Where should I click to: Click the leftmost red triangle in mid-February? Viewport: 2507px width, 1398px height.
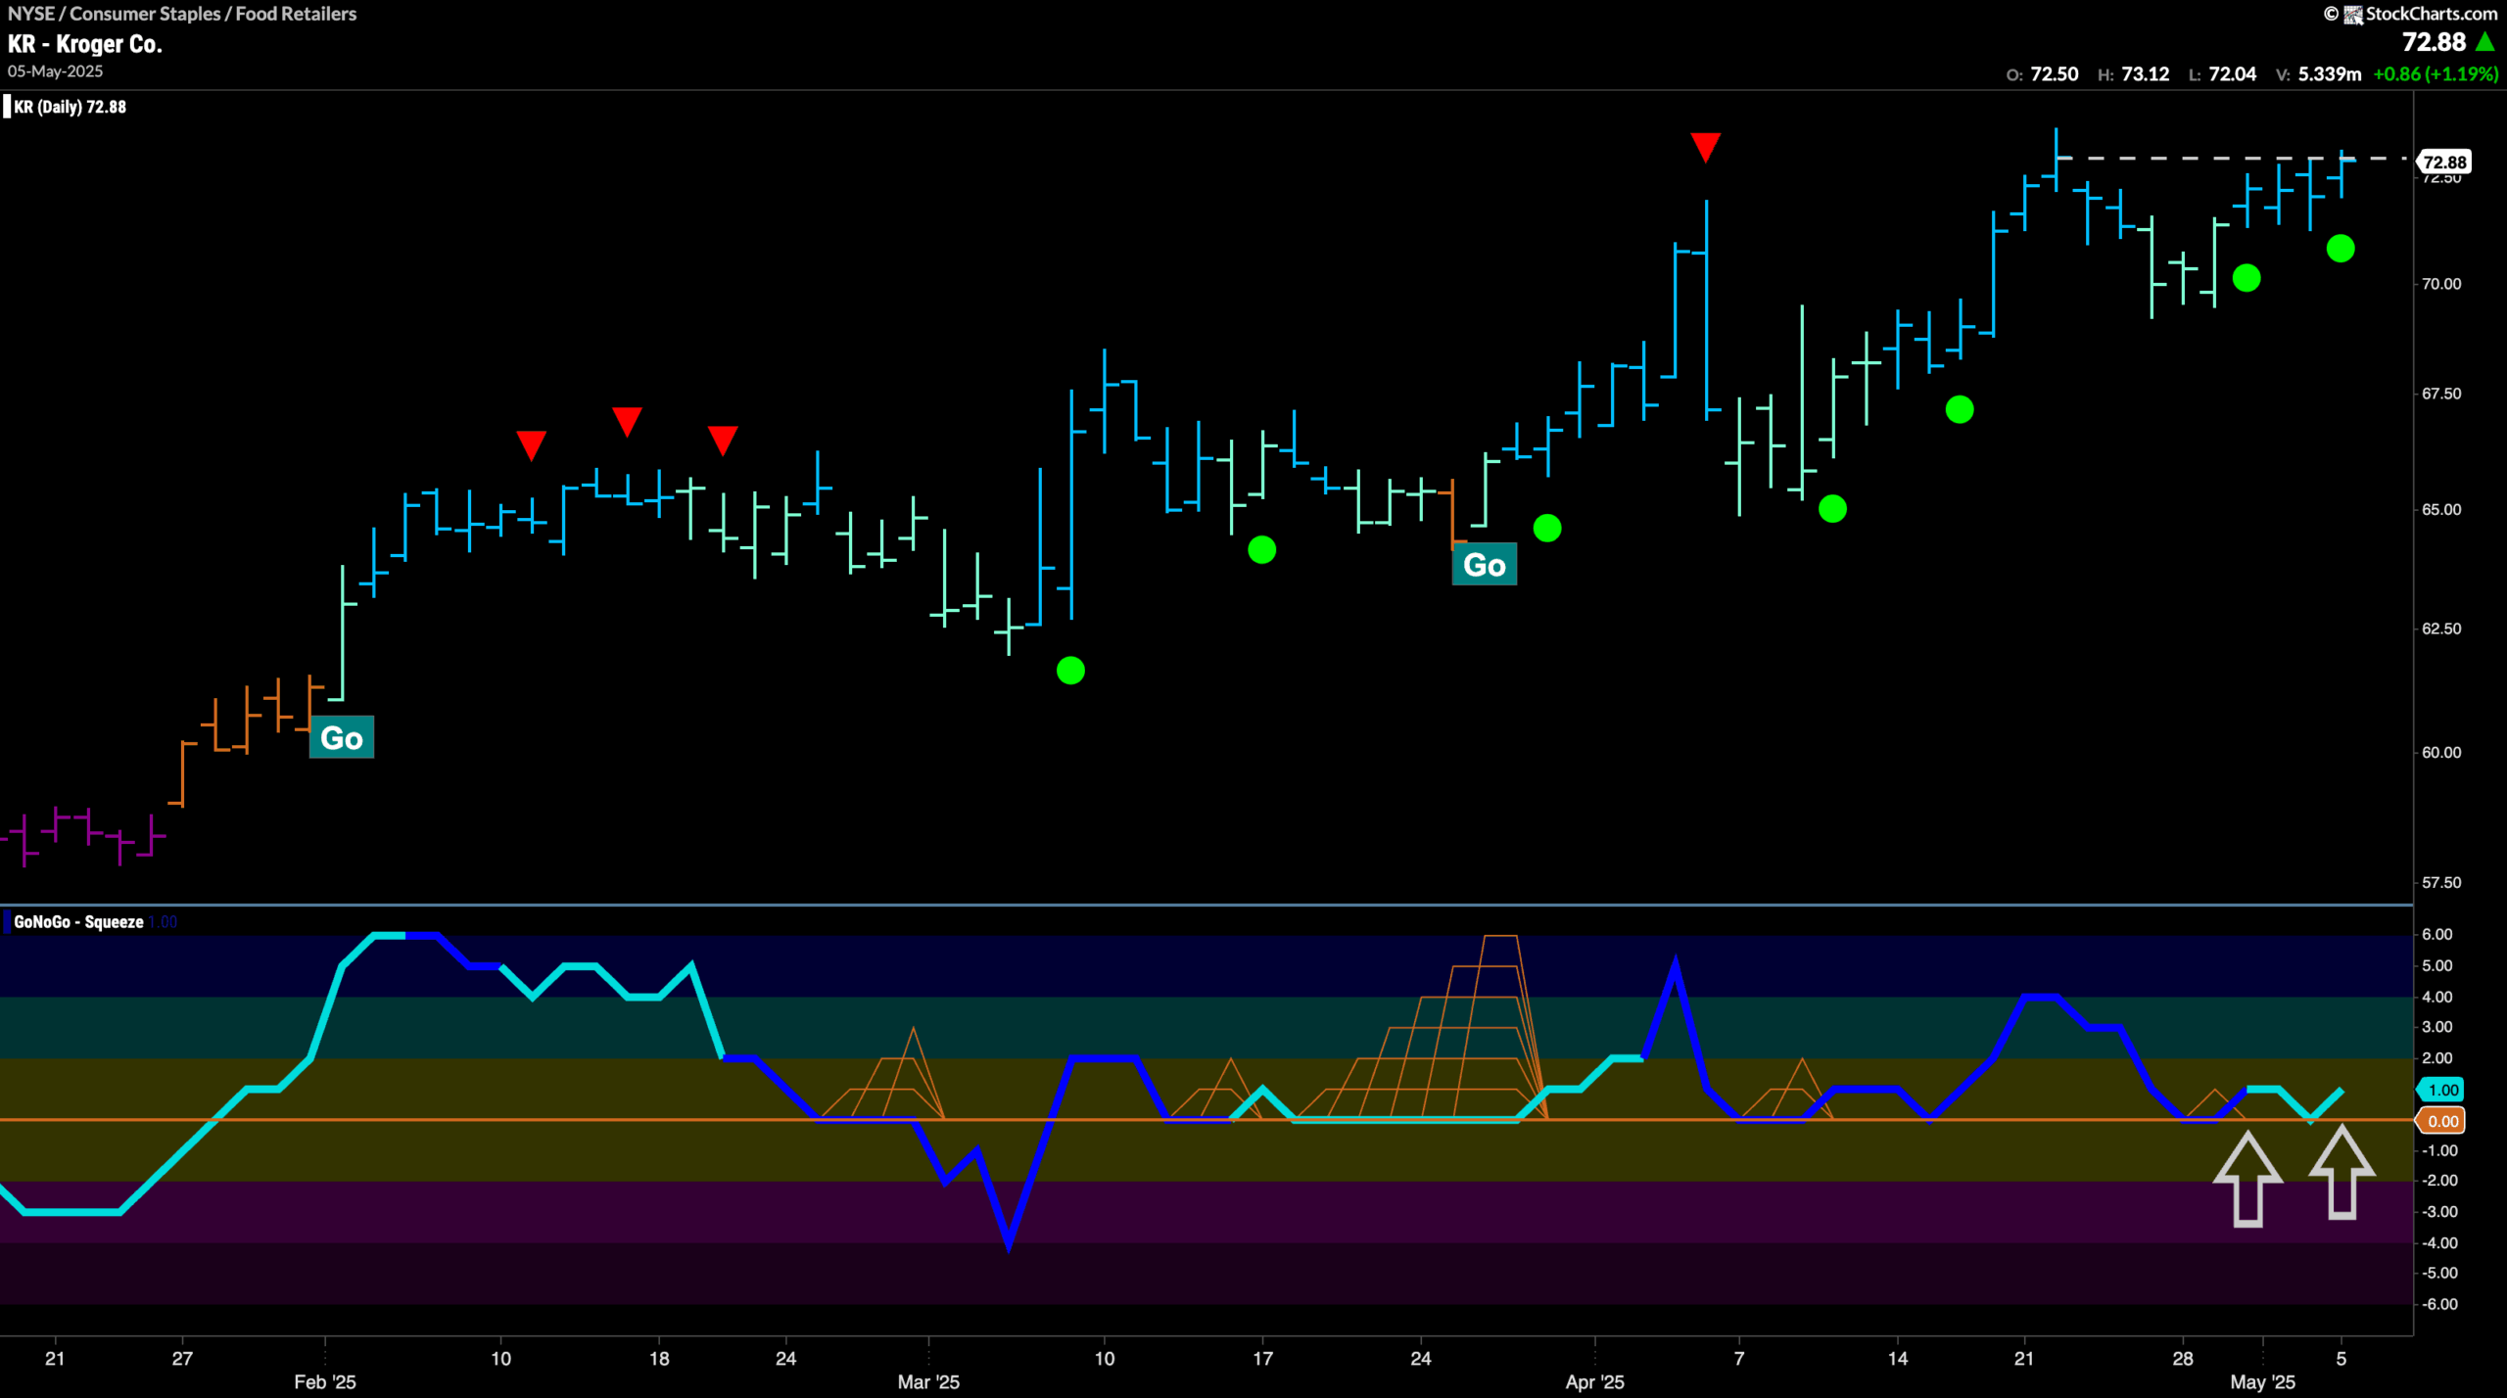pos(531,445)
